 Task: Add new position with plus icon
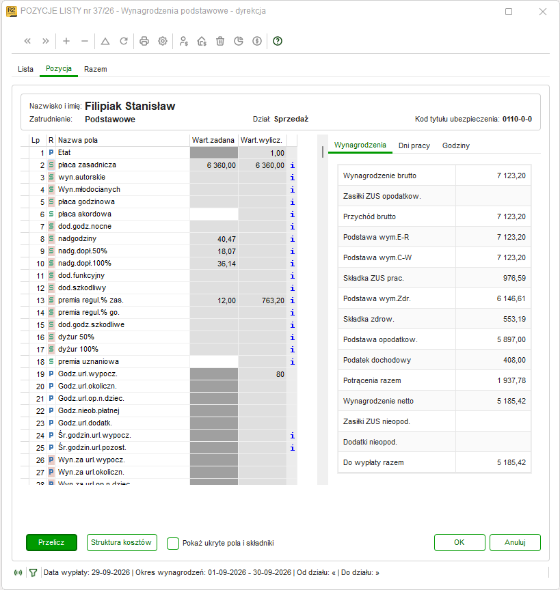(66, 41)
